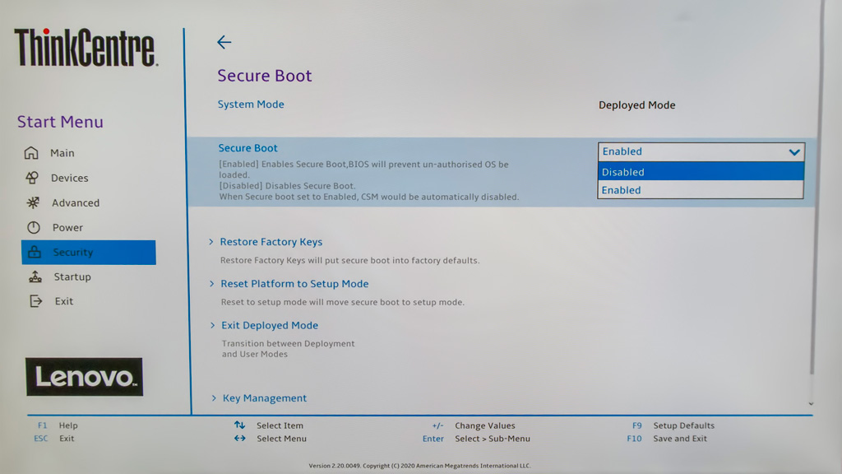The height and width of the screenshot is (474, 842).
Task: Click the "Reset to setup mode will move" description
Action: (343, 302)
